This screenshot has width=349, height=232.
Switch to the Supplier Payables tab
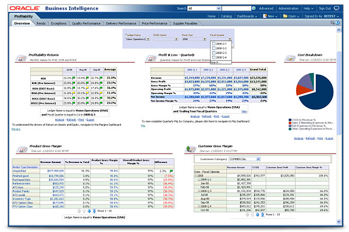coord(185,23)
